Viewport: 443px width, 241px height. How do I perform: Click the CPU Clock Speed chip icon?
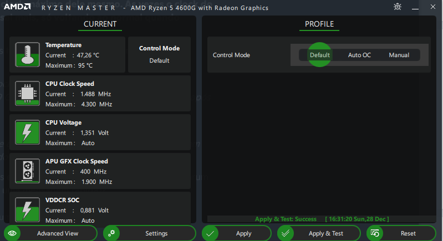pyautogui.click(x=26, y=93)
